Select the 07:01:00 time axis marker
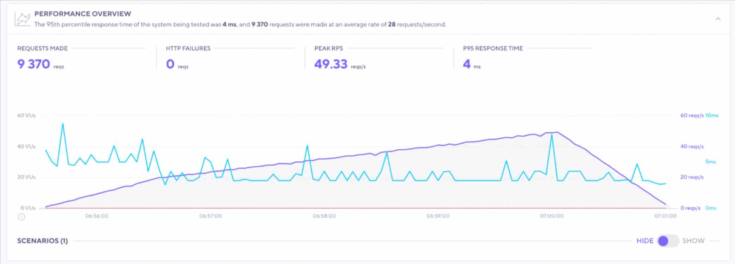Screen dimensions: 735x264 [x=665, y=216]
